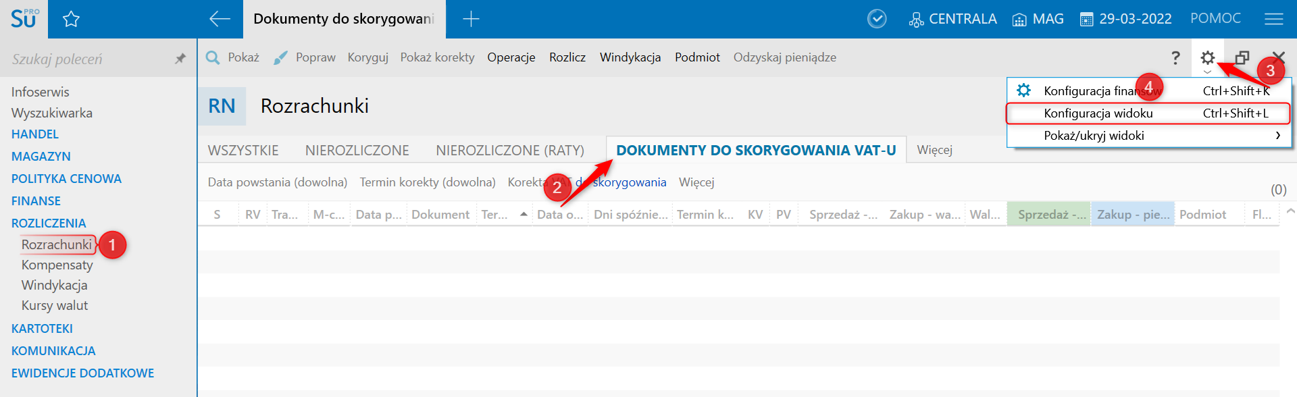1297x397 pixels.
Task: Open Więcej in the filter row
Action: (x=696, y=182)
